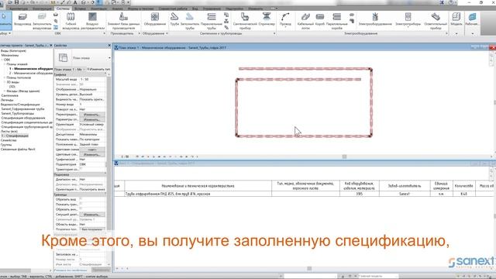
Task: Choose the Кабельный лоток cable tray tool
Action: [305, 22]
